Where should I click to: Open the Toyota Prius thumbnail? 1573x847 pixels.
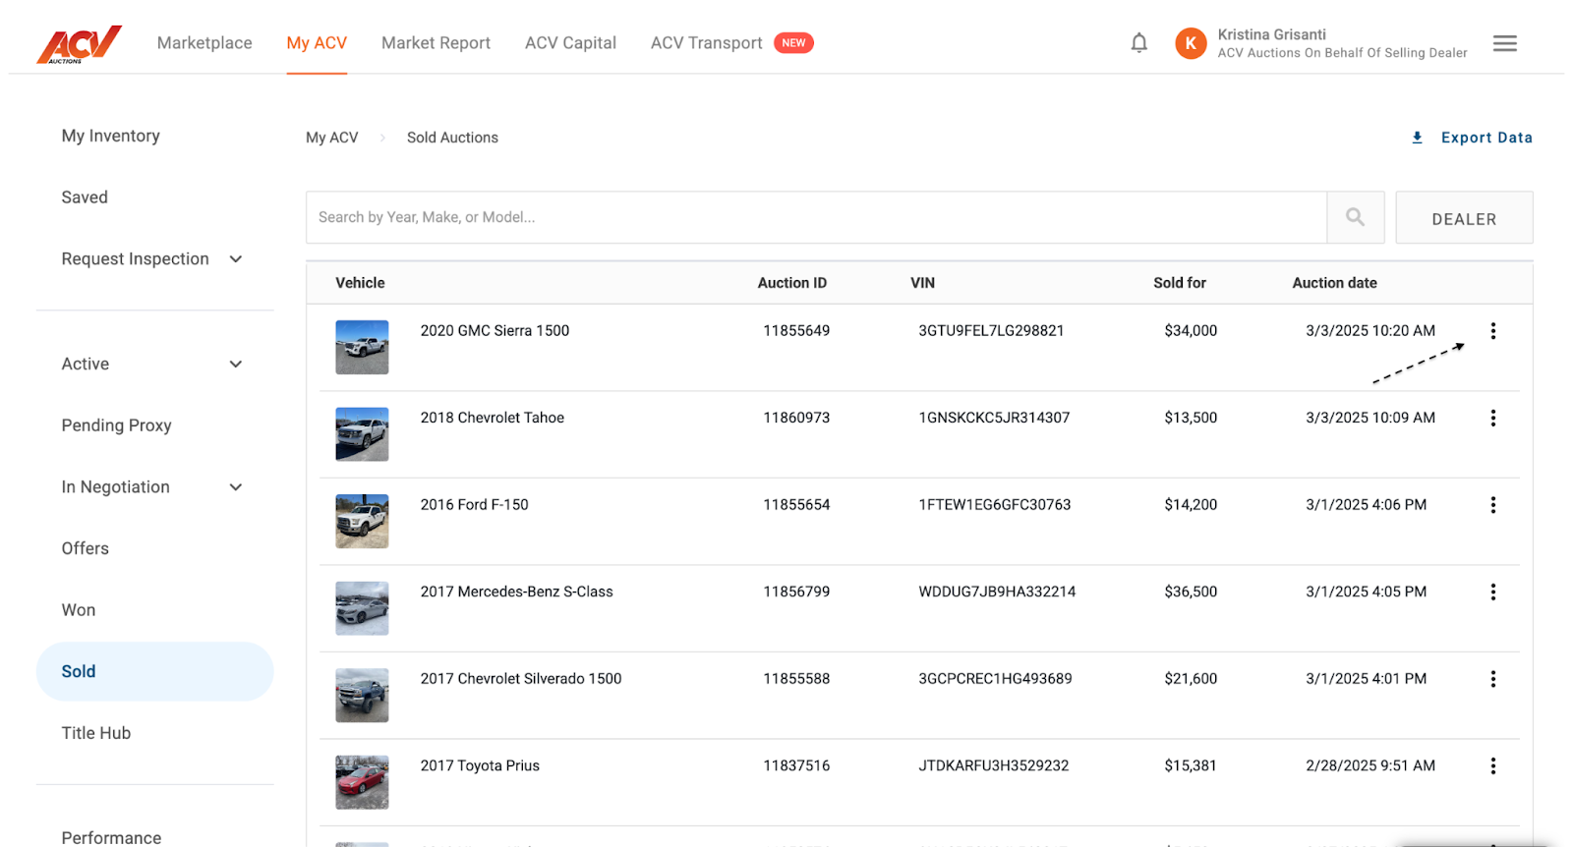pos(362,782)
